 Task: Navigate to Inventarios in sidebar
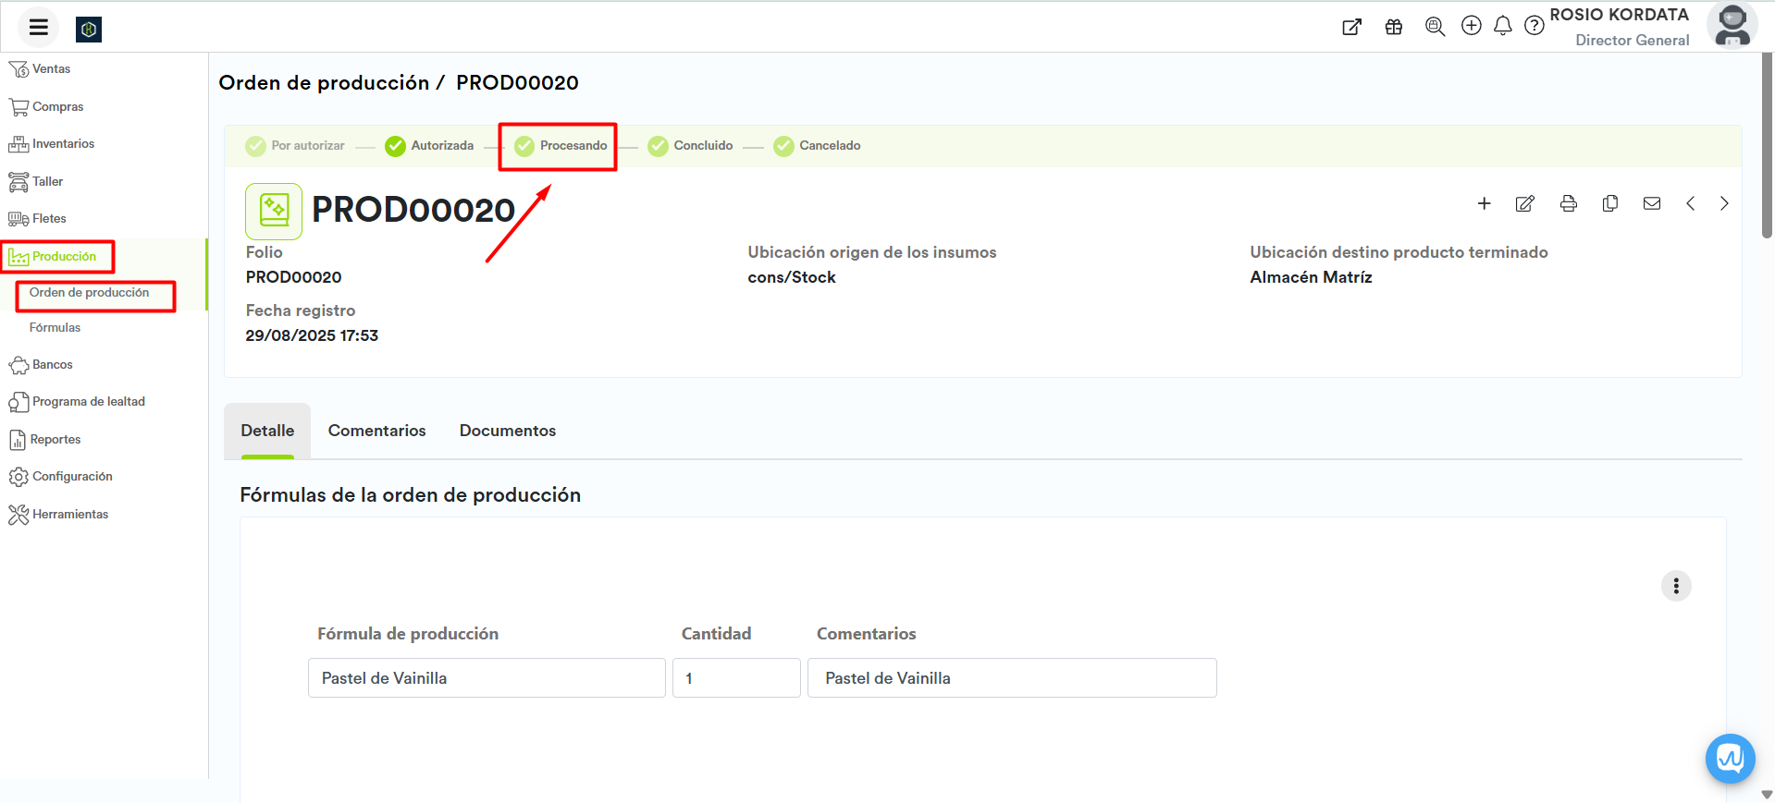[x=63, y=144]
